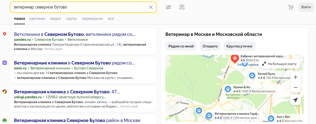Image resolution: width=316 pixels, height=124 pixels.
Task: Open the shopping cart icon
Action: [291, 7]
